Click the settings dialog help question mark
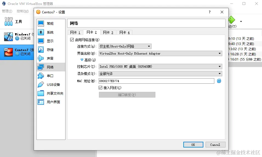The image size is (262, 157). click(x=210, y=12)
